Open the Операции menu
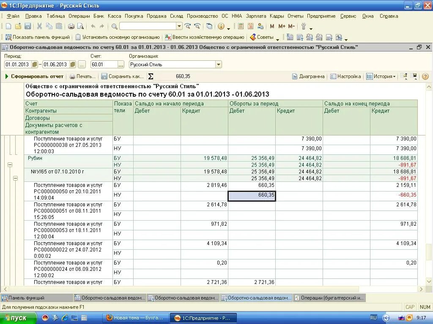433x324 pixels. pos(79,16)
